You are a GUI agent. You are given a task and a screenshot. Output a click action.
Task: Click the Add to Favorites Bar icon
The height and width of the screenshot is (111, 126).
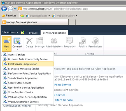[x=22, y=16]
